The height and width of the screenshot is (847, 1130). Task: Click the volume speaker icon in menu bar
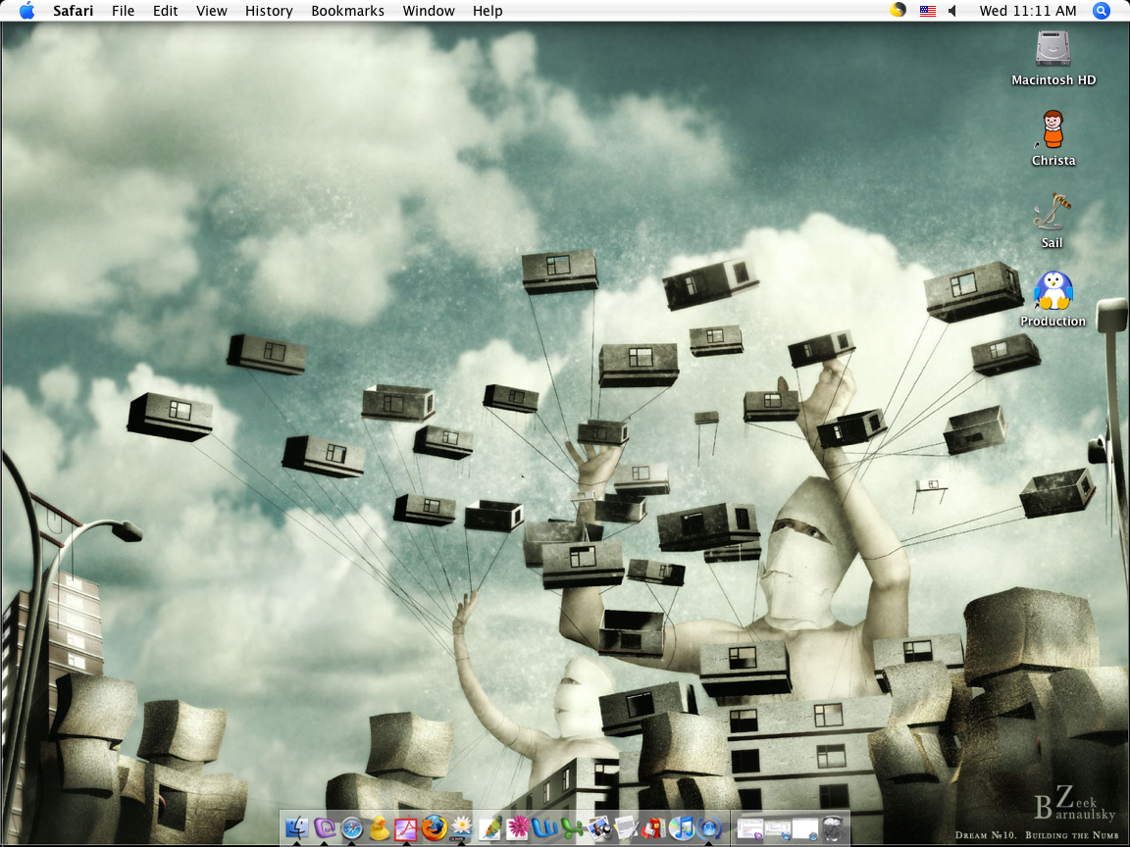tap(952, 11)
